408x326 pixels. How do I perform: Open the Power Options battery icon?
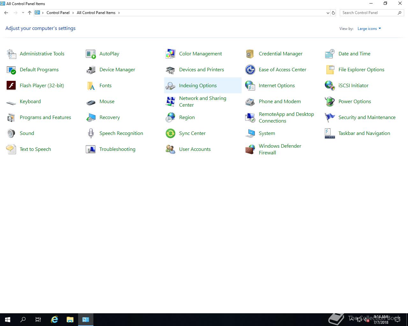coord(330,102)
